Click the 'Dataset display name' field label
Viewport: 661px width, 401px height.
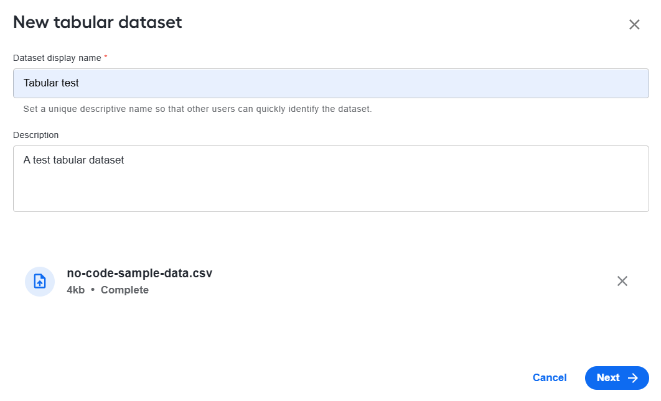point(57,58)
